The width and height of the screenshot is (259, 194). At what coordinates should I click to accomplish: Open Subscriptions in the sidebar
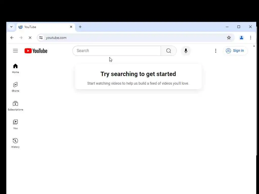point(15,106)
